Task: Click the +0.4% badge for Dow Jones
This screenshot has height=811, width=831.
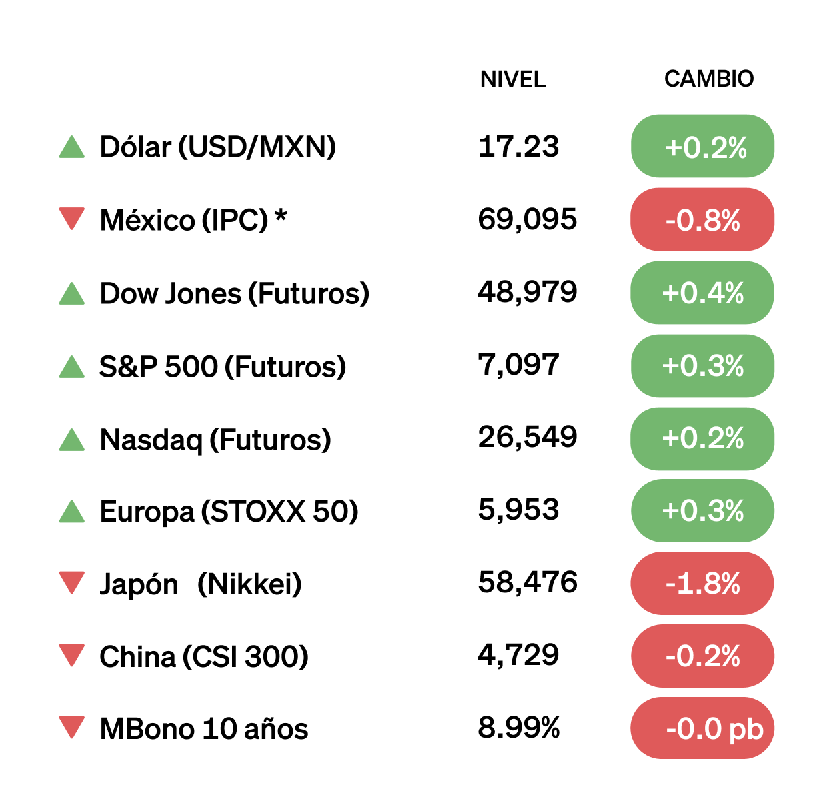Action: click(x=702, y=293)
